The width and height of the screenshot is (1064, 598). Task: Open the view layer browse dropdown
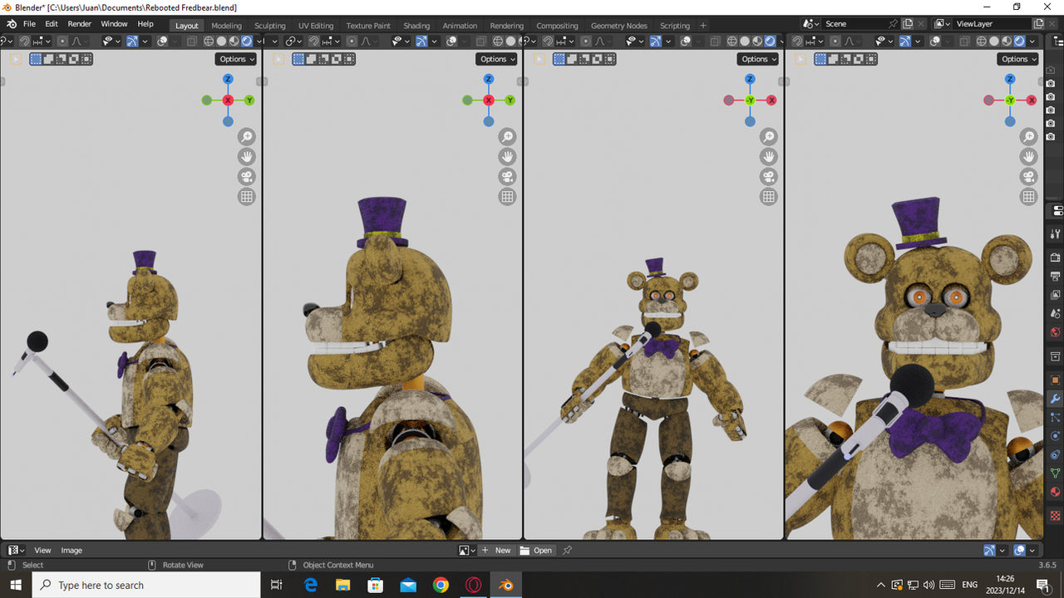coord(942,24)
